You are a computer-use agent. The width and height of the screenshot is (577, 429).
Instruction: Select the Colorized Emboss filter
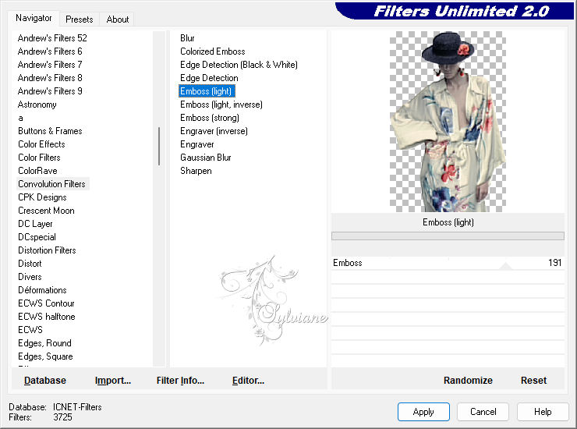213,51
